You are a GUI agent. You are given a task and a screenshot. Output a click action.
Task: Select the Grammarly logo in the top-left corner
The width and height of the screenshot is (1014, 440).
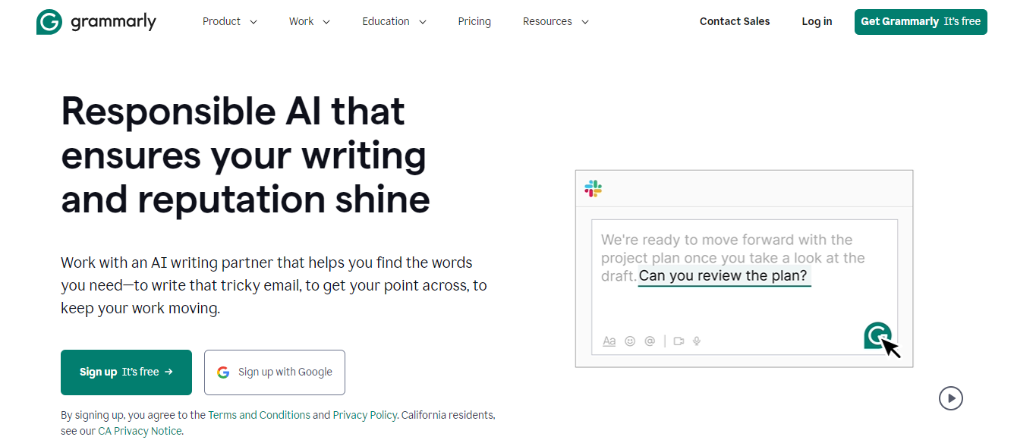point(96,21)
